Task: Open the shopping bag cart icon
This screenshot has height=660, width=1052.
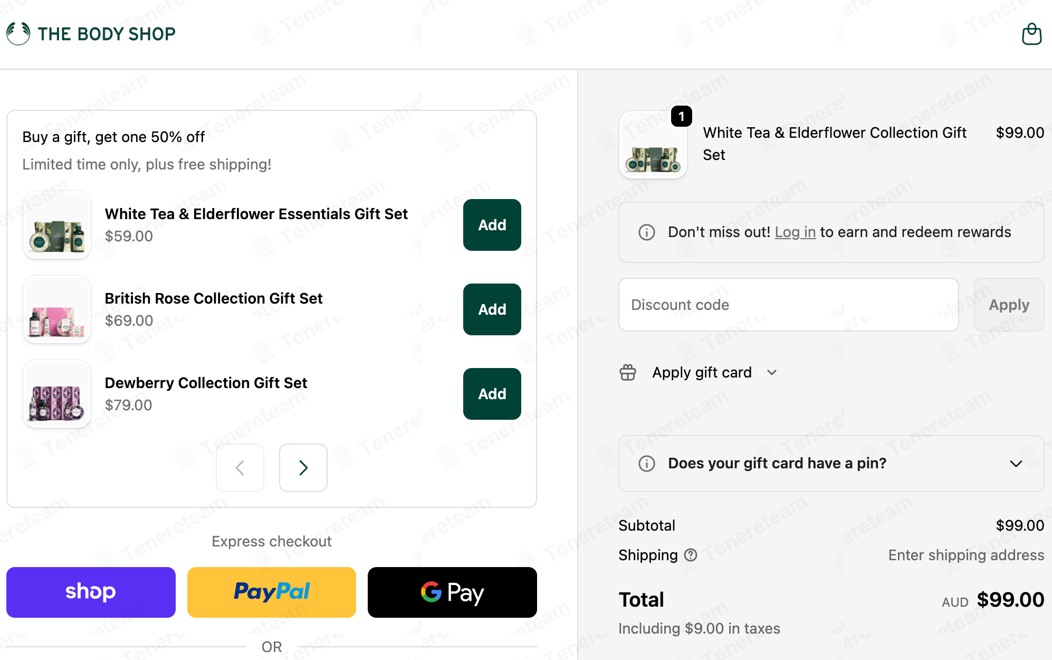Action: pyautogui.click(x=1031, y=34)
